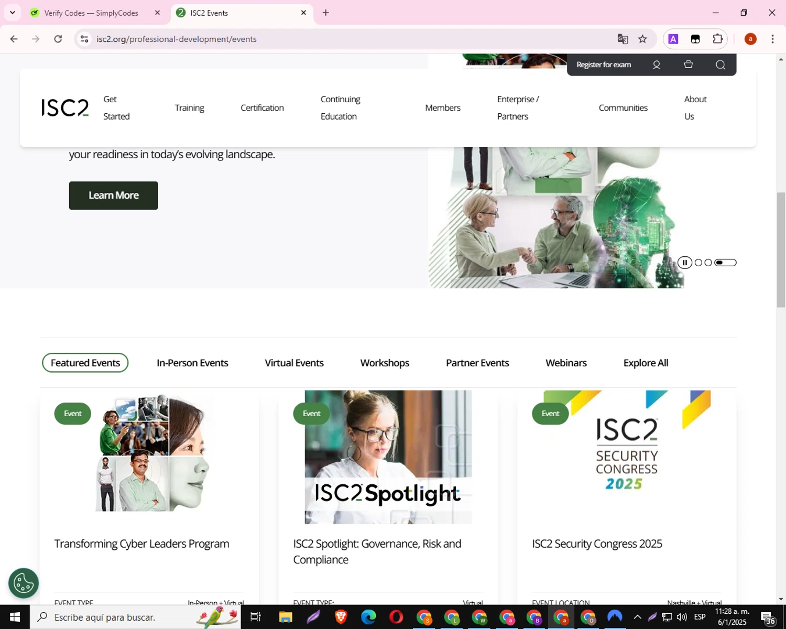Show hidden system tray icons
This screenshot has height=629, width=786.
click(637, 617)
